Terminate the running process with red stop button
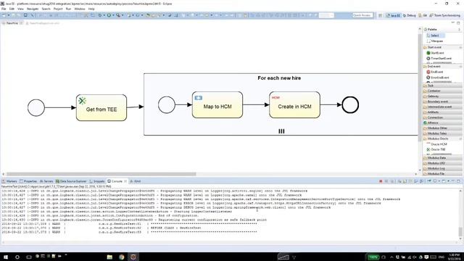 pos(381,181)
